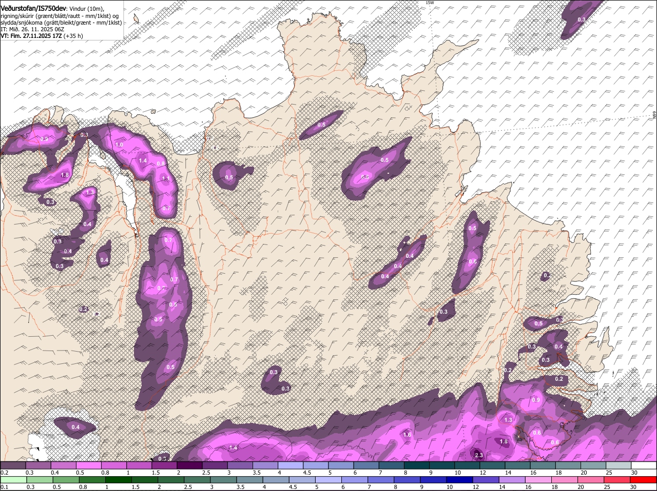Select the 30 label in the upper legend row

pyautogui.click(x=634, y=473)
